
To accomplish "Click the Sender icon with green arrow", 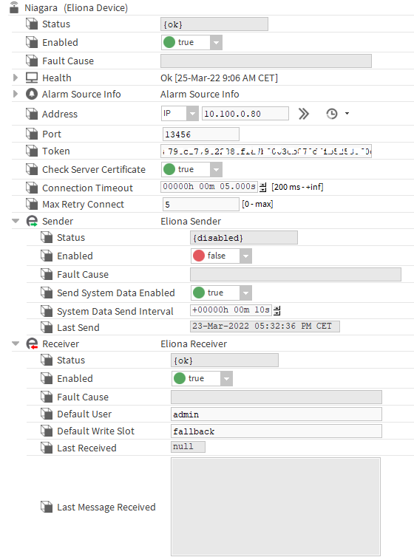I will (32, 222).
